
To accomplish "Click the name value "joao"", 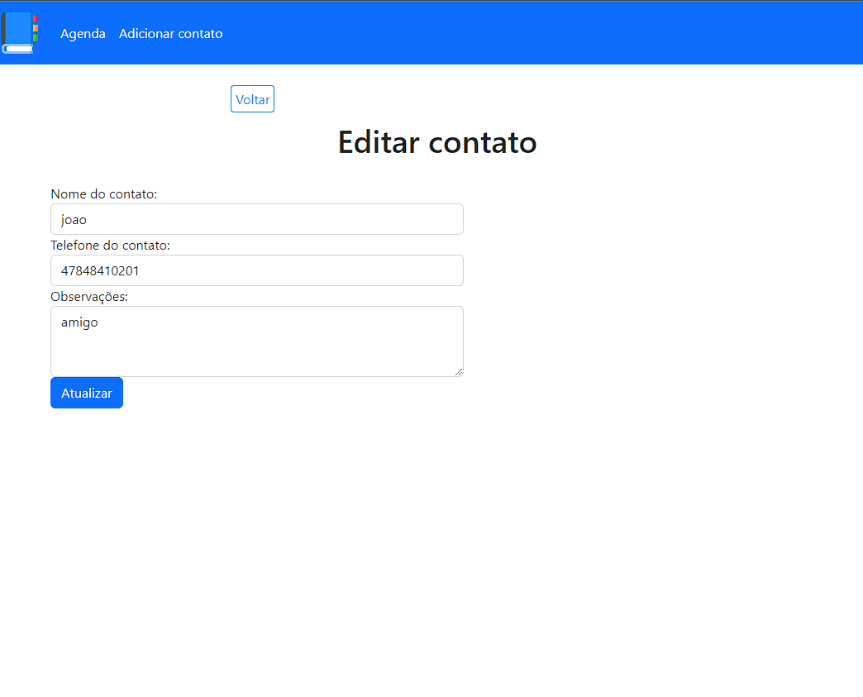I will pos(72,218).
